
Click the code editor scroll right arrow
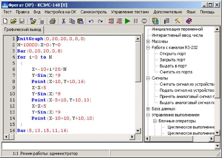[x=132, y=137]
